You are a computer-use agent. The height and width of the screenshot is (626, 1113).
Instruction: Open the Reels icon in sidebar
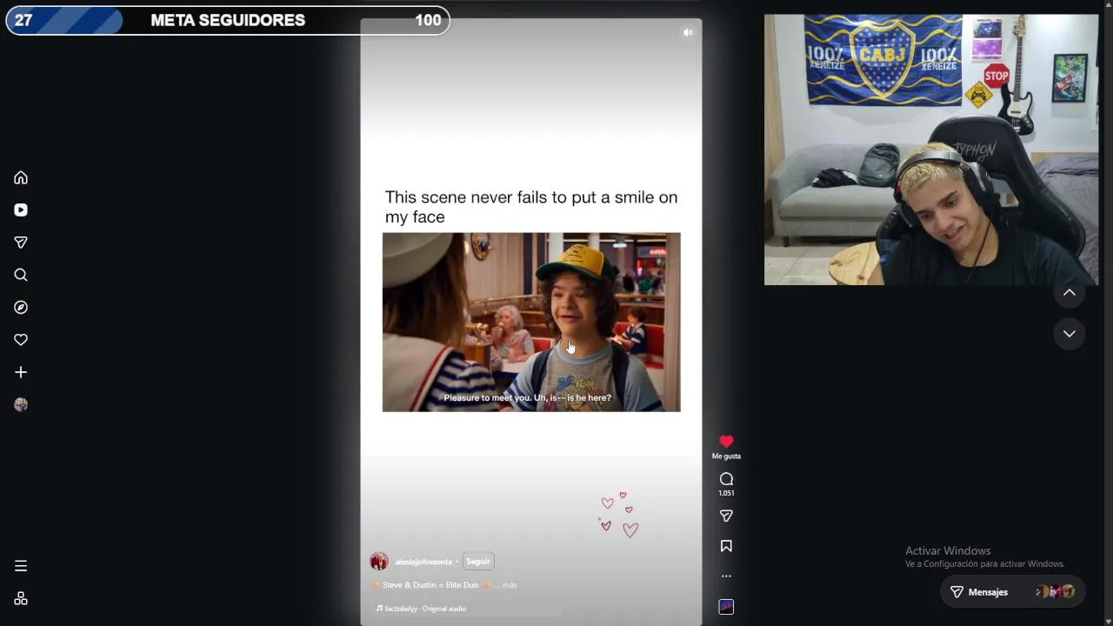coord(21,210)
